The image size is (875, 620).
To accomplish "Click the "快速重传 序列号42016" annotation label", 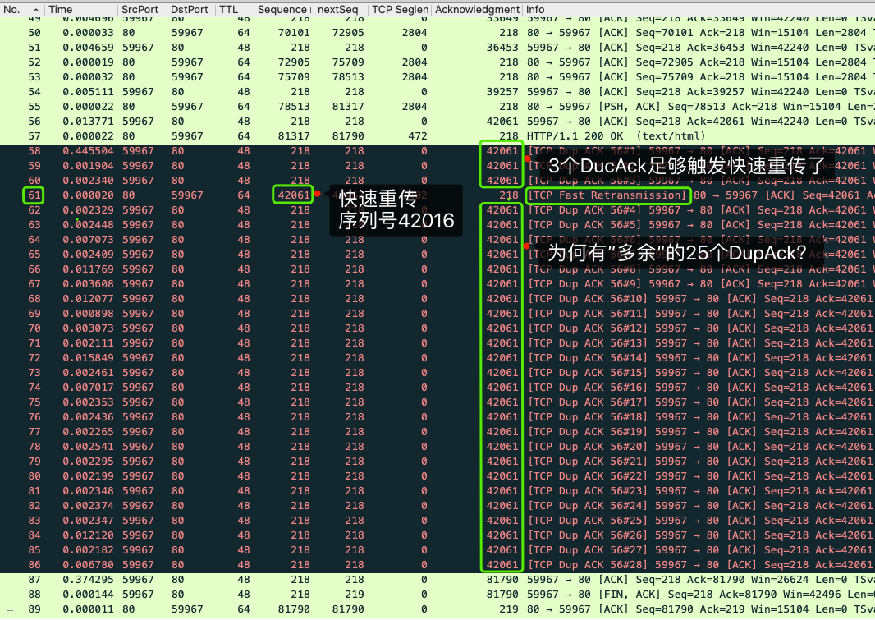I will (395, 210).
